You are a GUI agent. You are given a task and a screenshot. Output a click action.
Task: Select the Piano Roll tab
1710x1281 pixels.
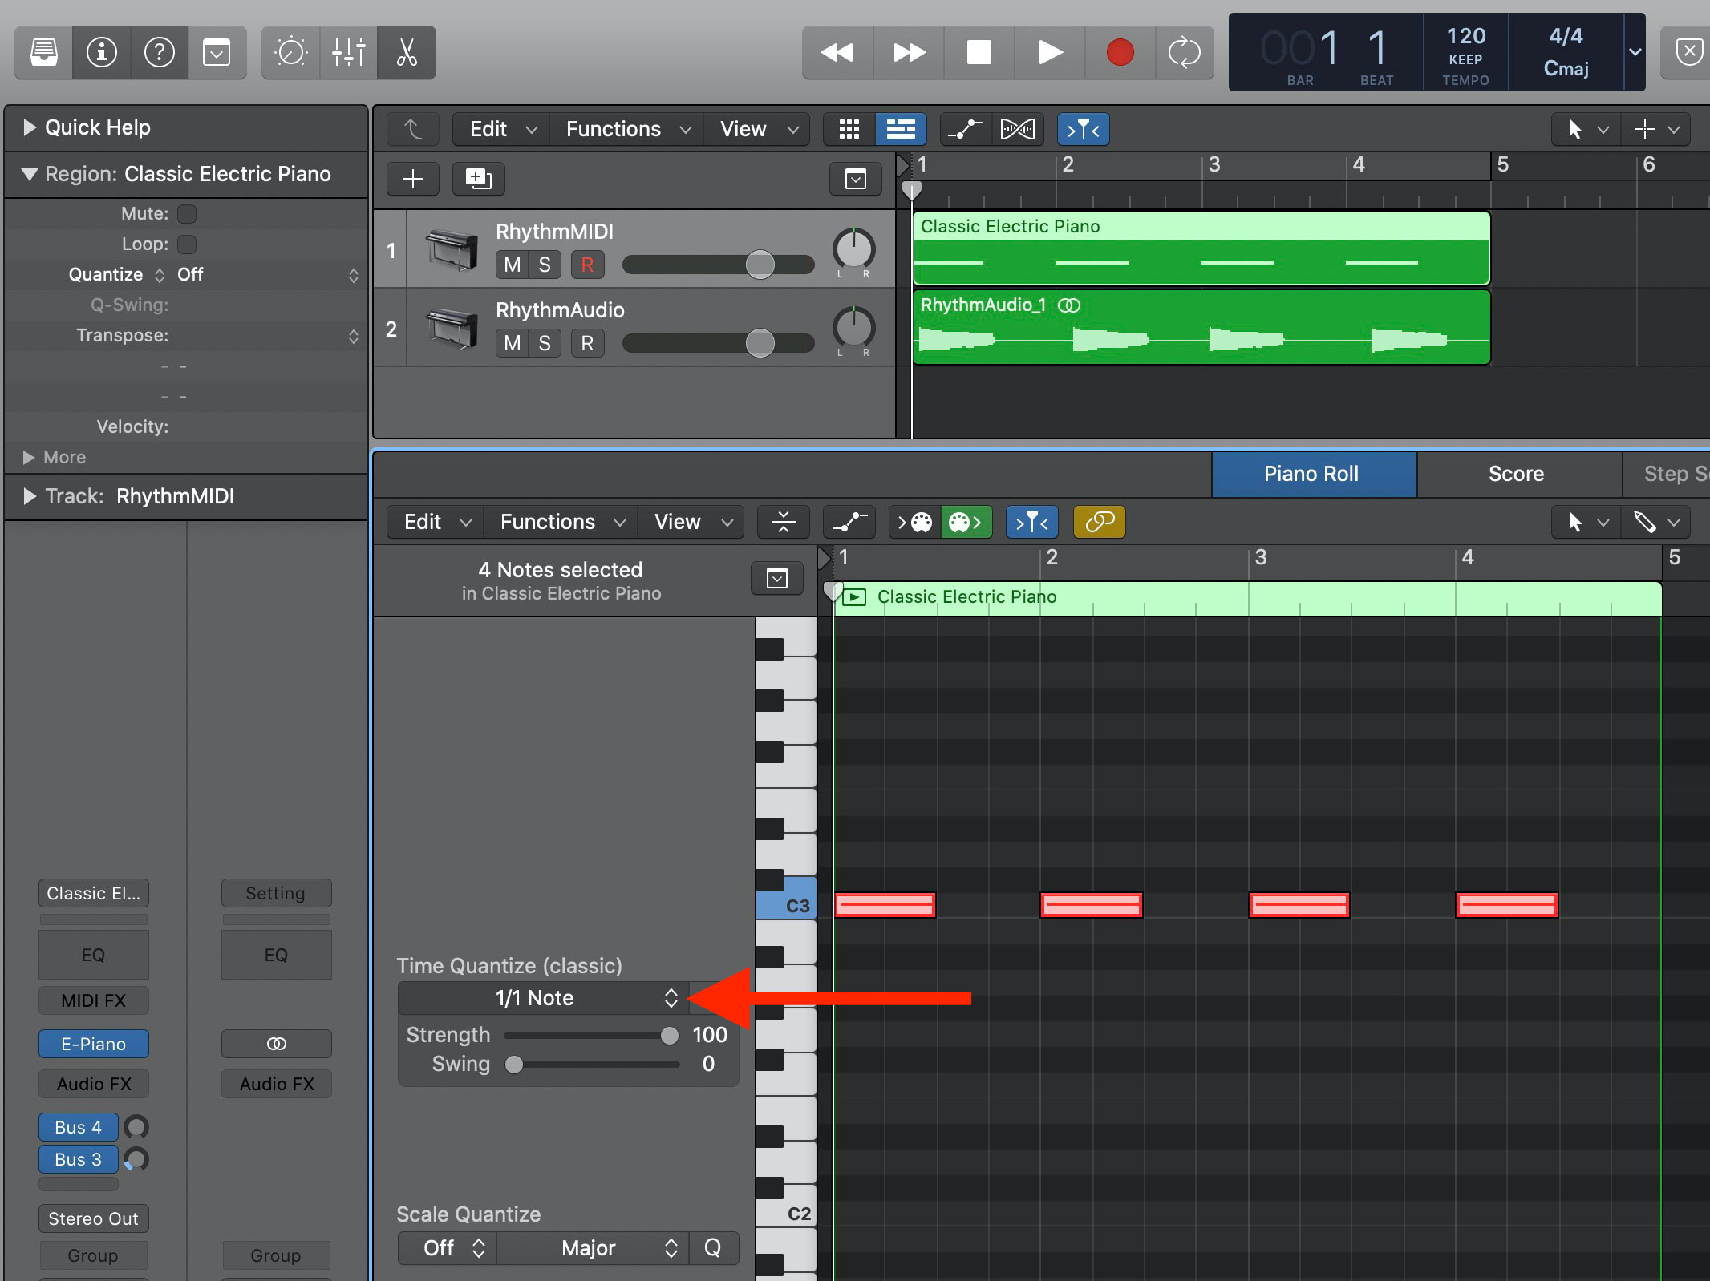point(1313,471)
